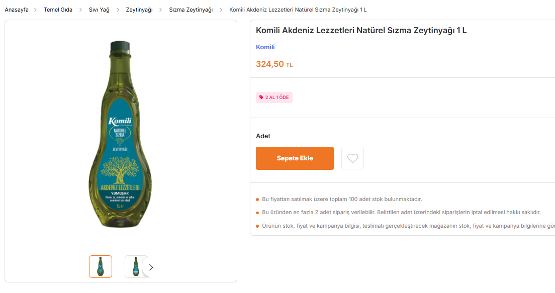This screenshot has height=293, width=555.
Task: Click the chevron after Temel Gıda
Action: tap(80, 10)
